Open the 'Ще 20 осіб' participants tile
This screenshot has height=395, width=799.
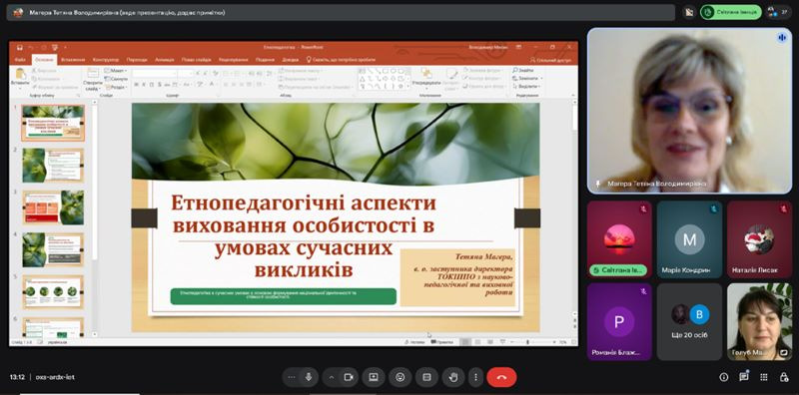689,322
